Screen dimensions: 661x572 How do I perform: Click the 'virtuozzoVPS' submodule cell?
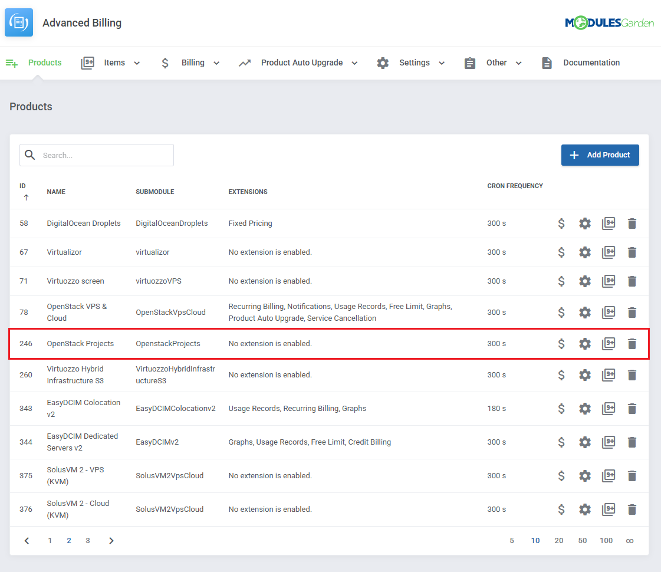tap(159, 281)
